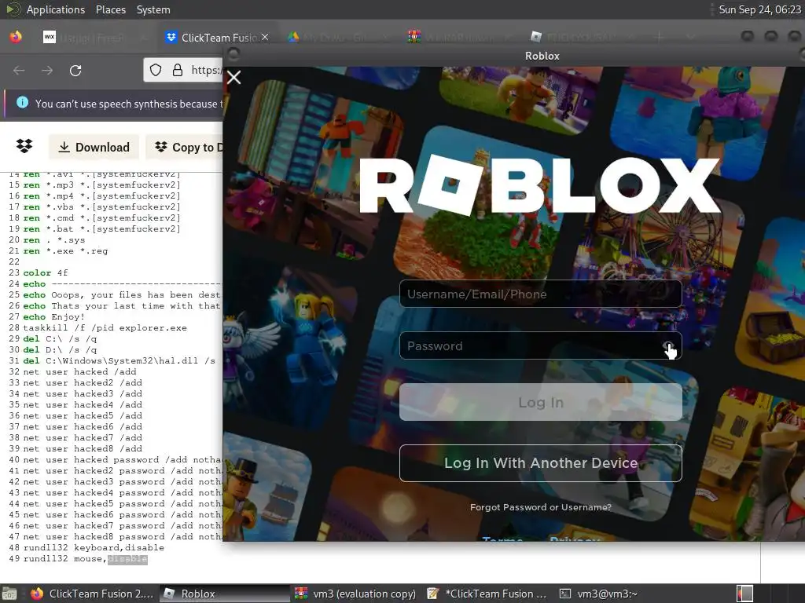The width and height of the screenshot is (805, 603).
Task: Switch to the WinRAR browser tab
Action: [x=458, y=38]
